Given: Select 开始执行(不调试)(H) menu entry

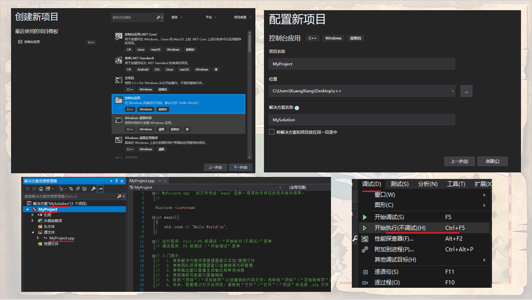Looking at the screenshot, I should pos(424,228).
